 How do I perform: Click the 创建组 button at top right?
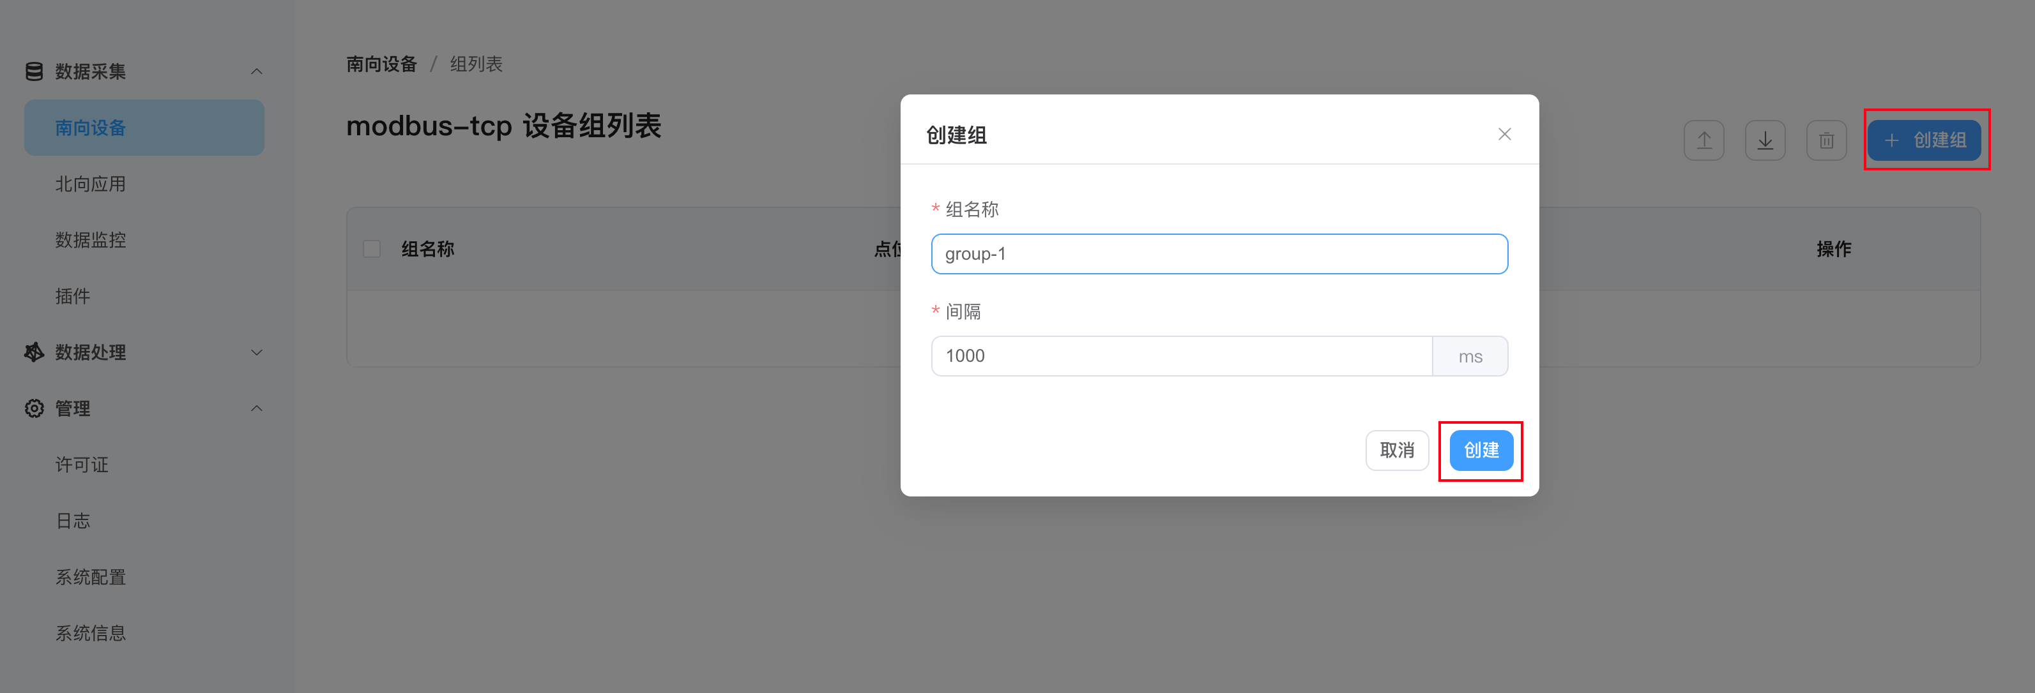tap(1926, 140)
